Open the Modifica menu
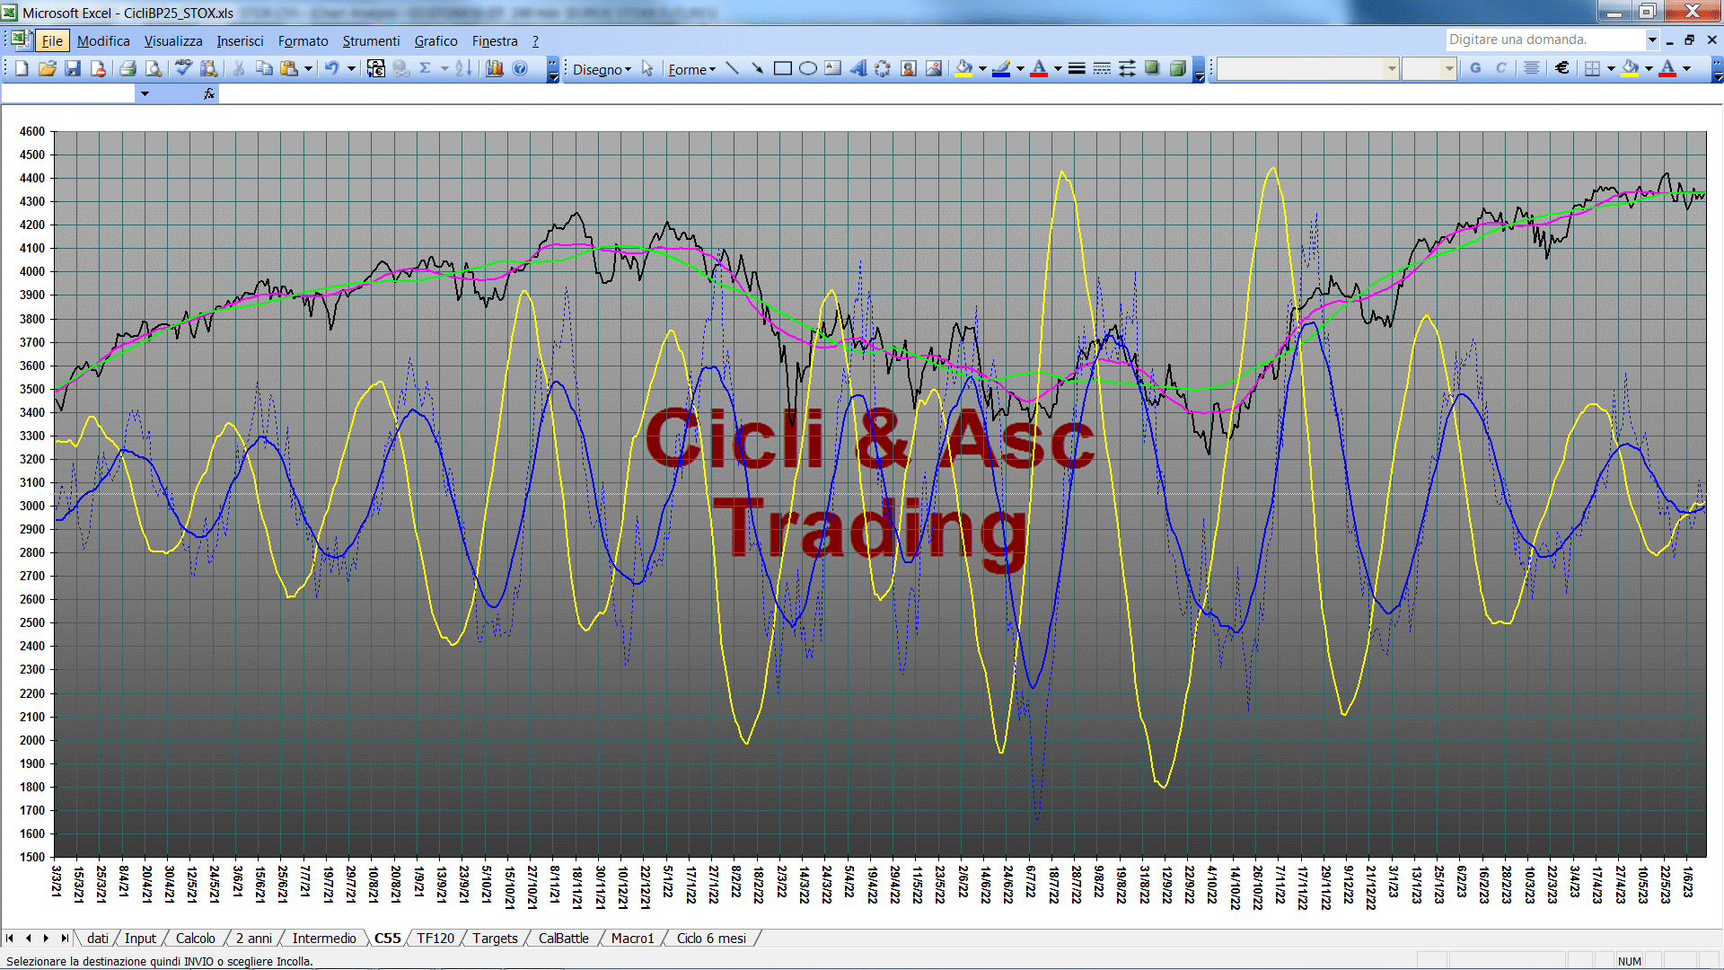 coord(103,40)
